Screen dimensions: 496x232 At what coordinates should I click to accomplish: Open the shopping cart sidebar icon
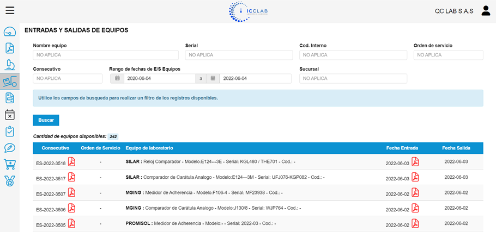coord(10,164)
